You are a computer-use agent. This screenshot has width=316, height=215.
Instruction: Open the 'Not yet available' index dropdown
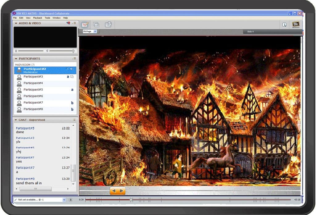pos(64,200)
